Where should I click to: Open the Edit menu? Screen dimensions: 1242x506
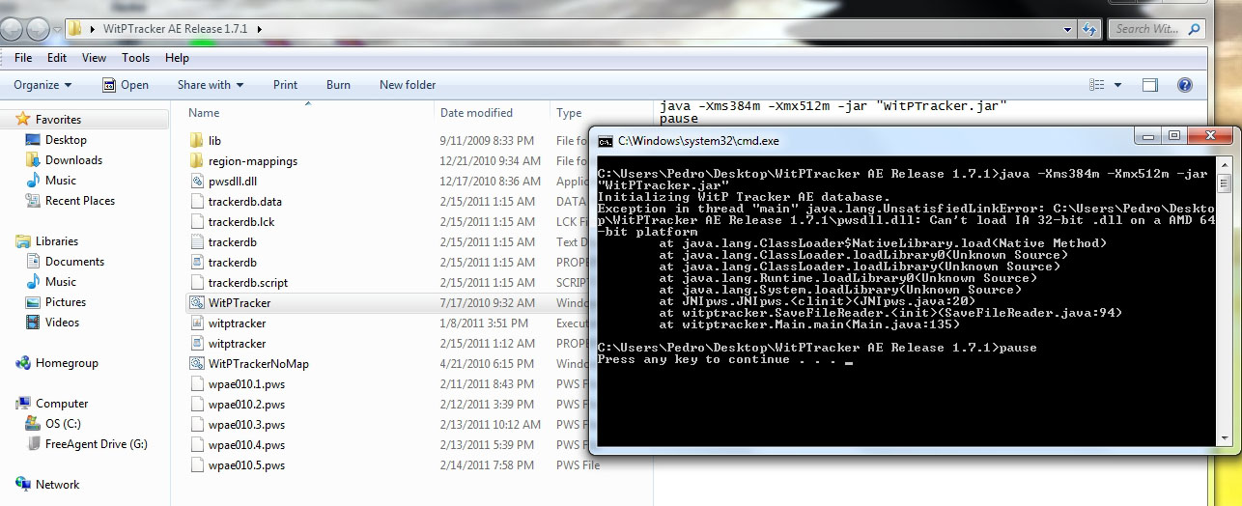[x=57, y=58]
